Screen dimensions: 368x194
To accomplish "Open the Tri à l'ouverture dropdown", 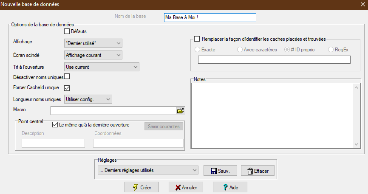I will pyautogui.click(x=102, y=67).
